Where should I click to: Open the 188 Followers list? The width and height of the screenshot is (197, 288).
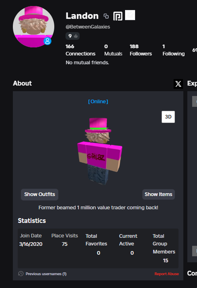141,50
